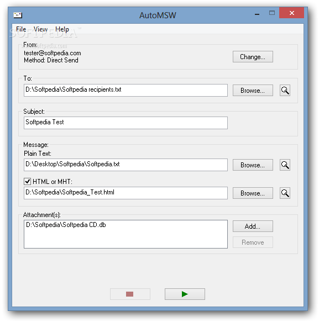Click the Subject field with Softpedia Test
This screenshot has height=322, width=319.
(x=125, y=123)
